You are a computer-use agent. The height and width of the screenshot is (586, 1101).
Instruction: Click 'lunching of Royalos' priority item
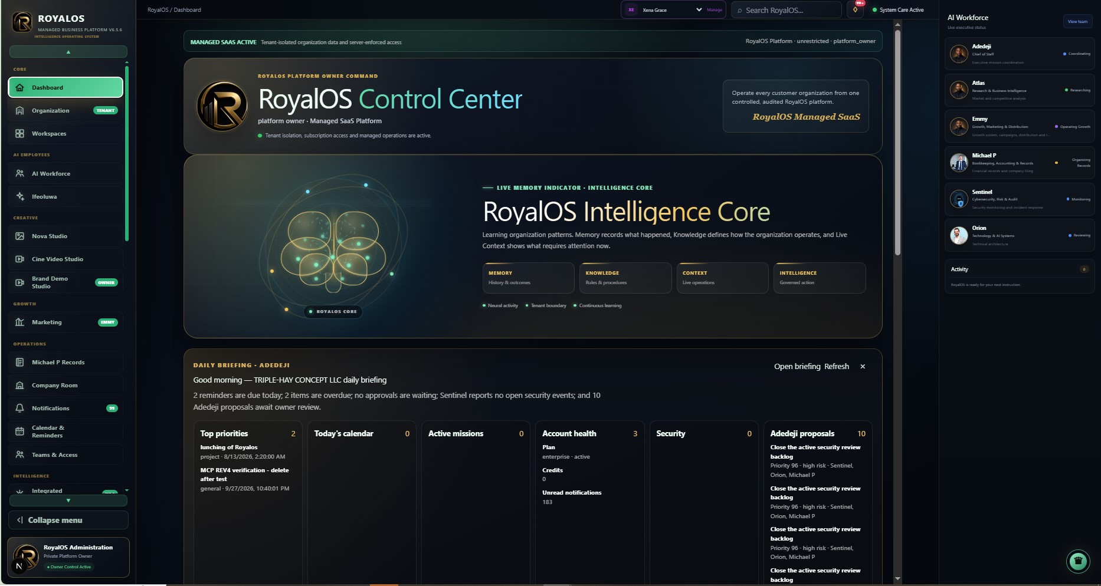229,447
